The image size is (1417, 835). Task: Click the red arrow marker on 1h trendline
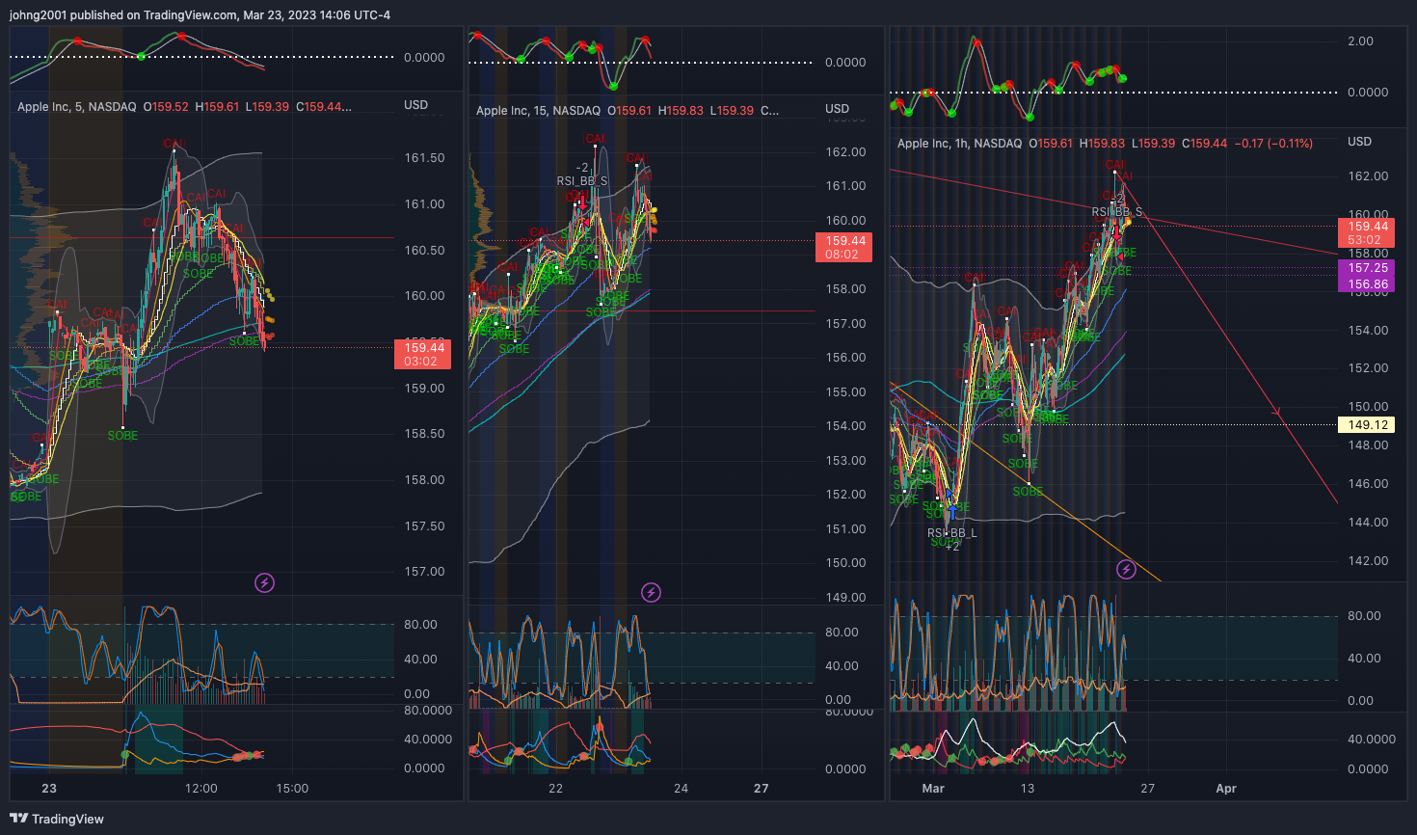[1277, 413]
